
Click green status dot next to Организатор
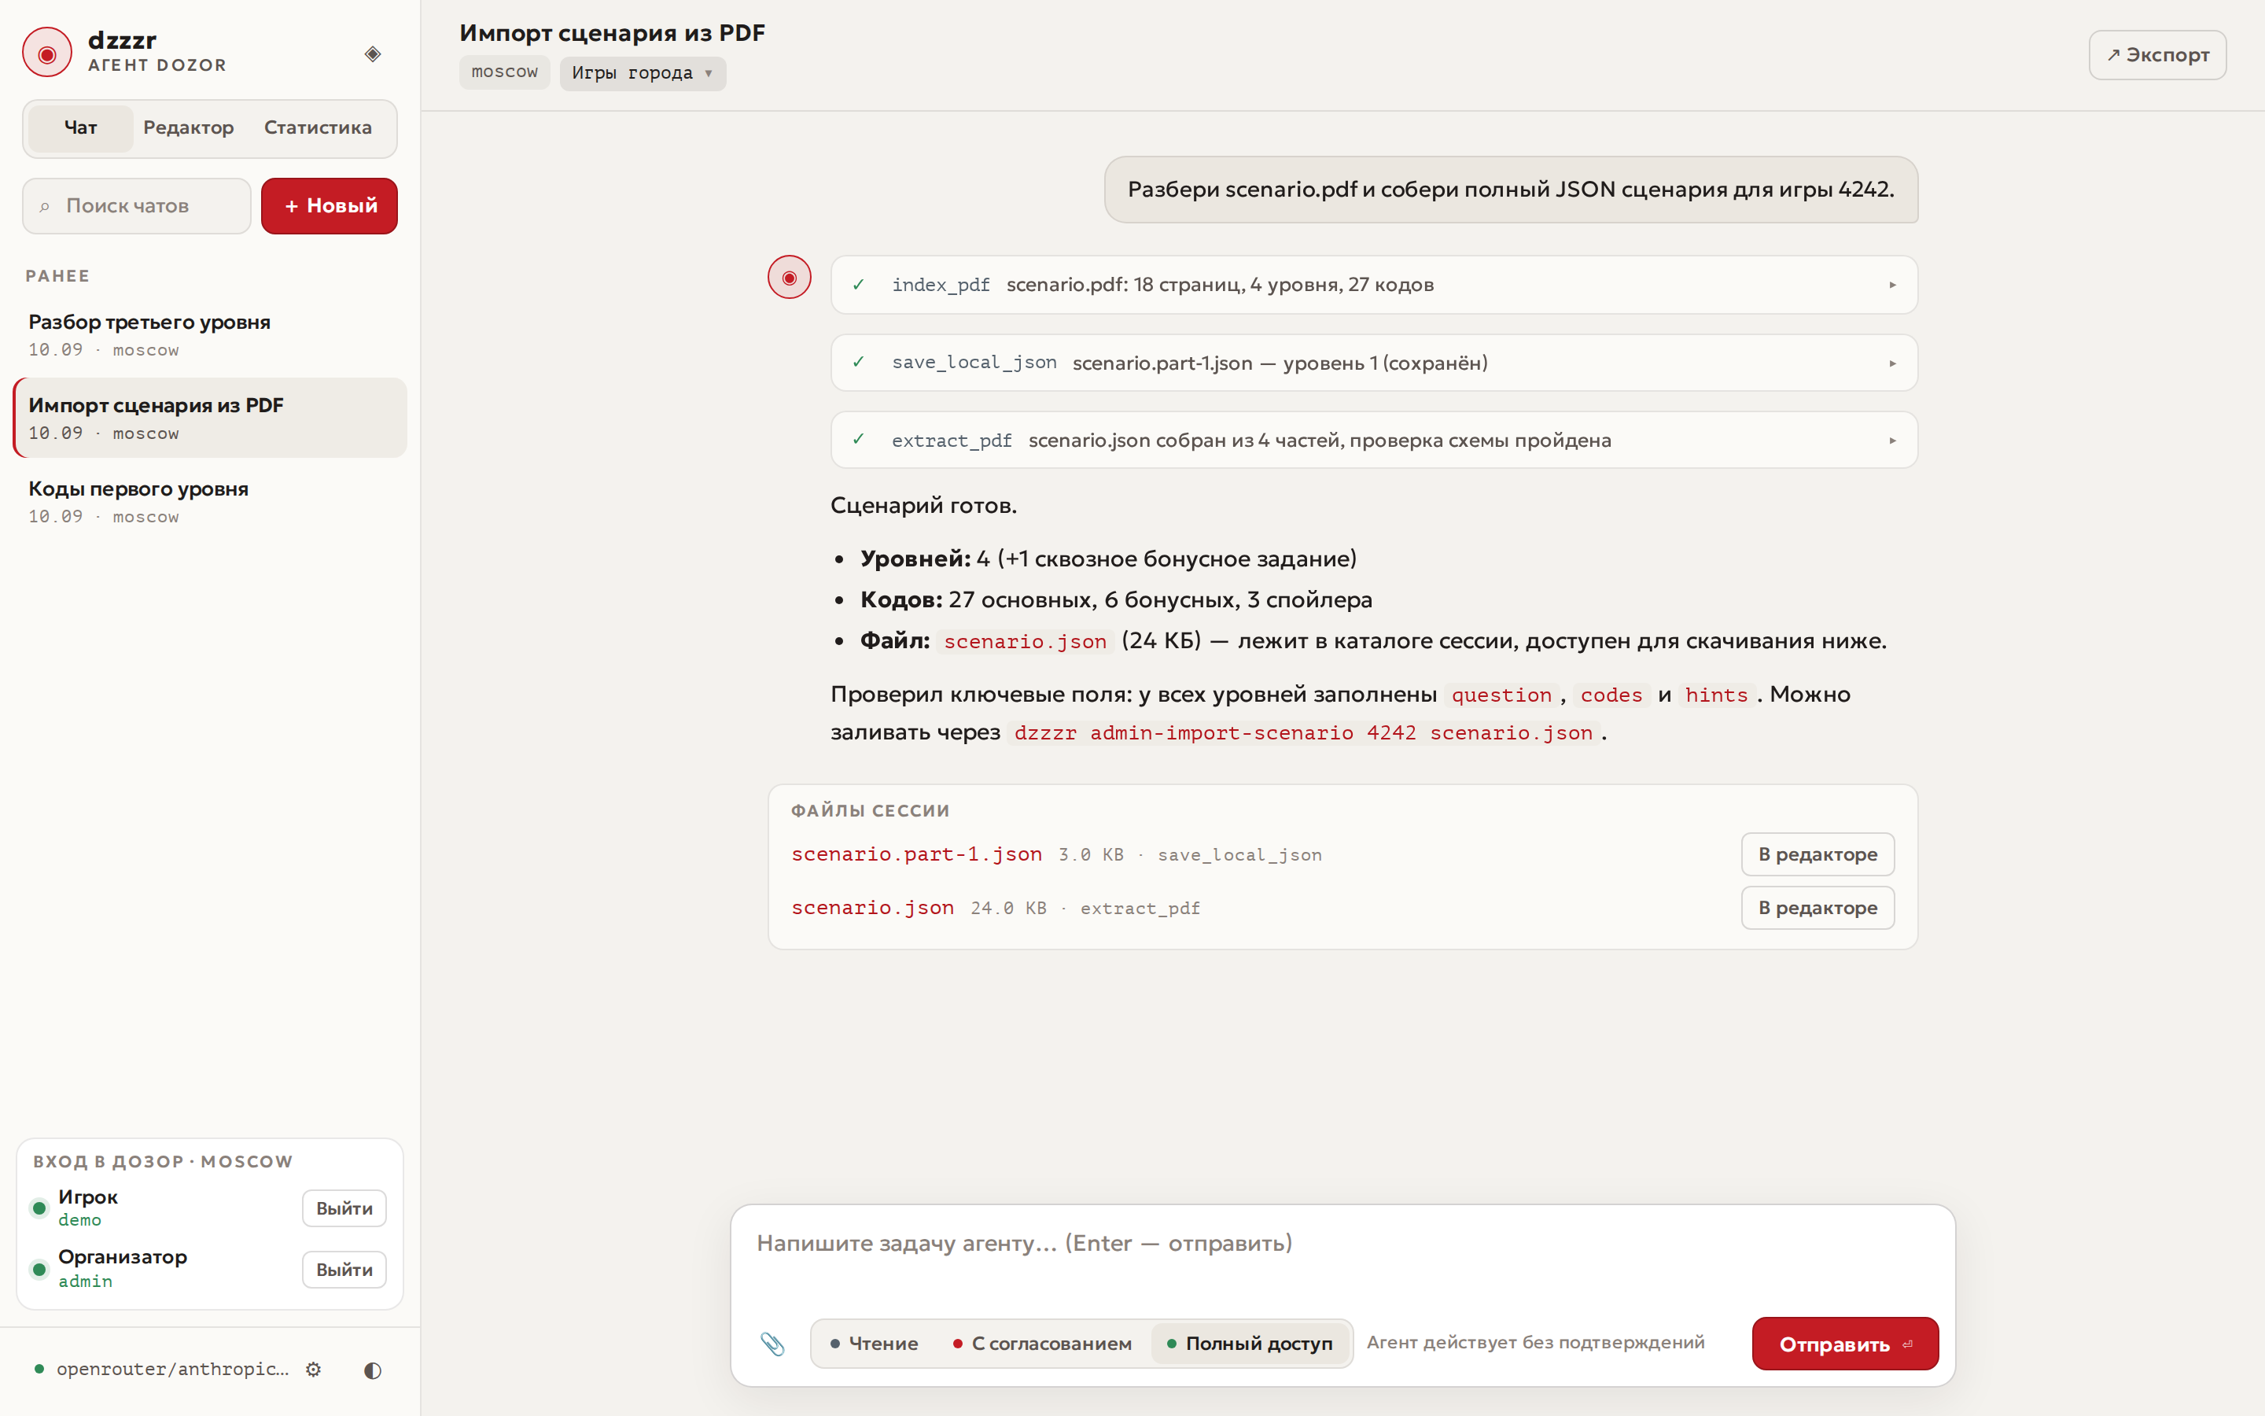tap(39, 1269)
